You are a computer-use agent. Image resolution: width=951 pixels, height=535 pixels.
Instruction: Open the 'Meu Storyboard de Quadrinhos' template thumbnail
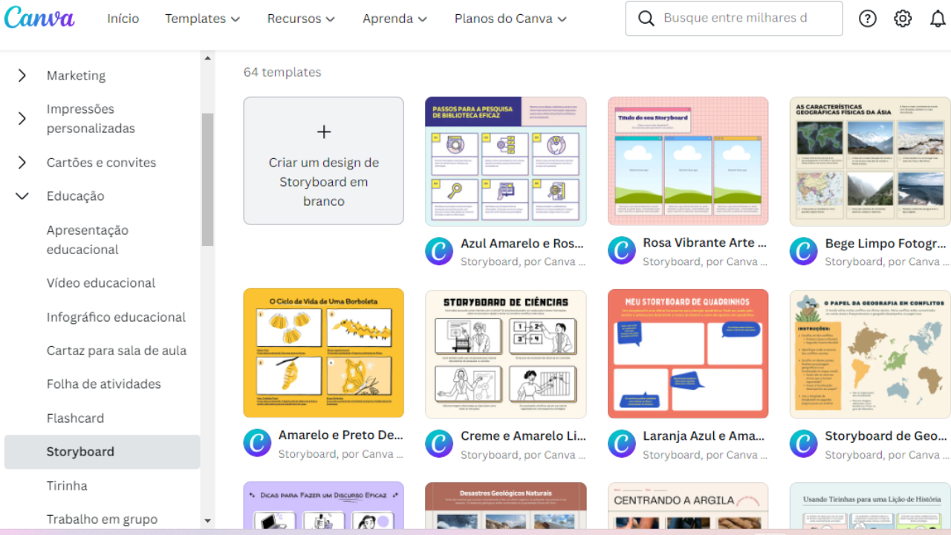(x=688, y=353)
